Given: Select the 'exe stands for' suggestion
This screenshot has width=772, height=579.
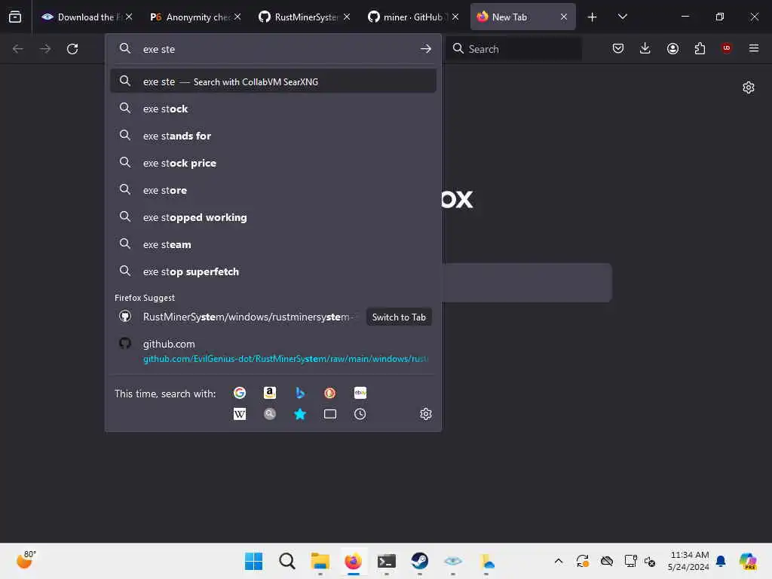Looking at the screenshot, I should click(273, 136).
